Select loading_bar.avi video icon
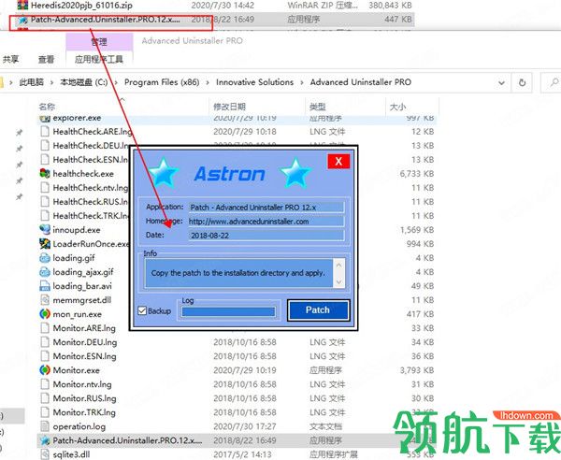This screenshot has width=561, height=460. pyautogui.click(x=44, y=286)
